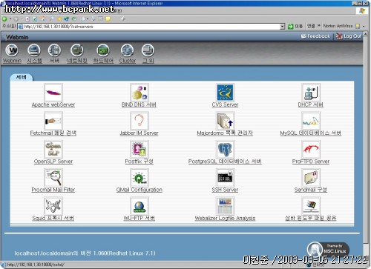Click the browser Back toolbar button
Image resolution: width=371 pixels, height=269 pixels.
pos(4,19)
